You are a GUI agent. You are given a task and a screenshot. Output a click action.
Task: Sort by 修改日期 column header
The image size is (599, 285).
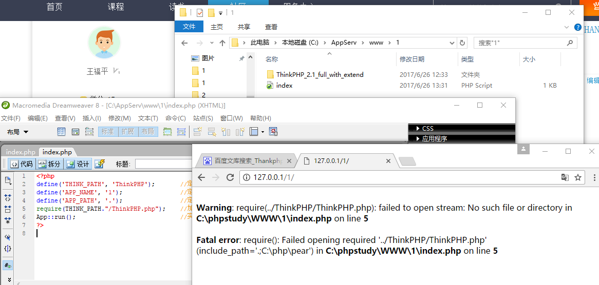(412, 59)
